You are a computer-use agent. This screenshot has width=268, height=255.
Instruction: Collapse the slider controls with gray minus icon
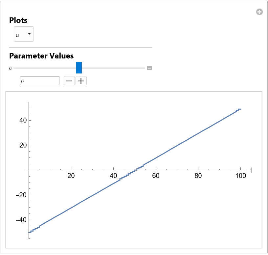[x=149, y=68]
